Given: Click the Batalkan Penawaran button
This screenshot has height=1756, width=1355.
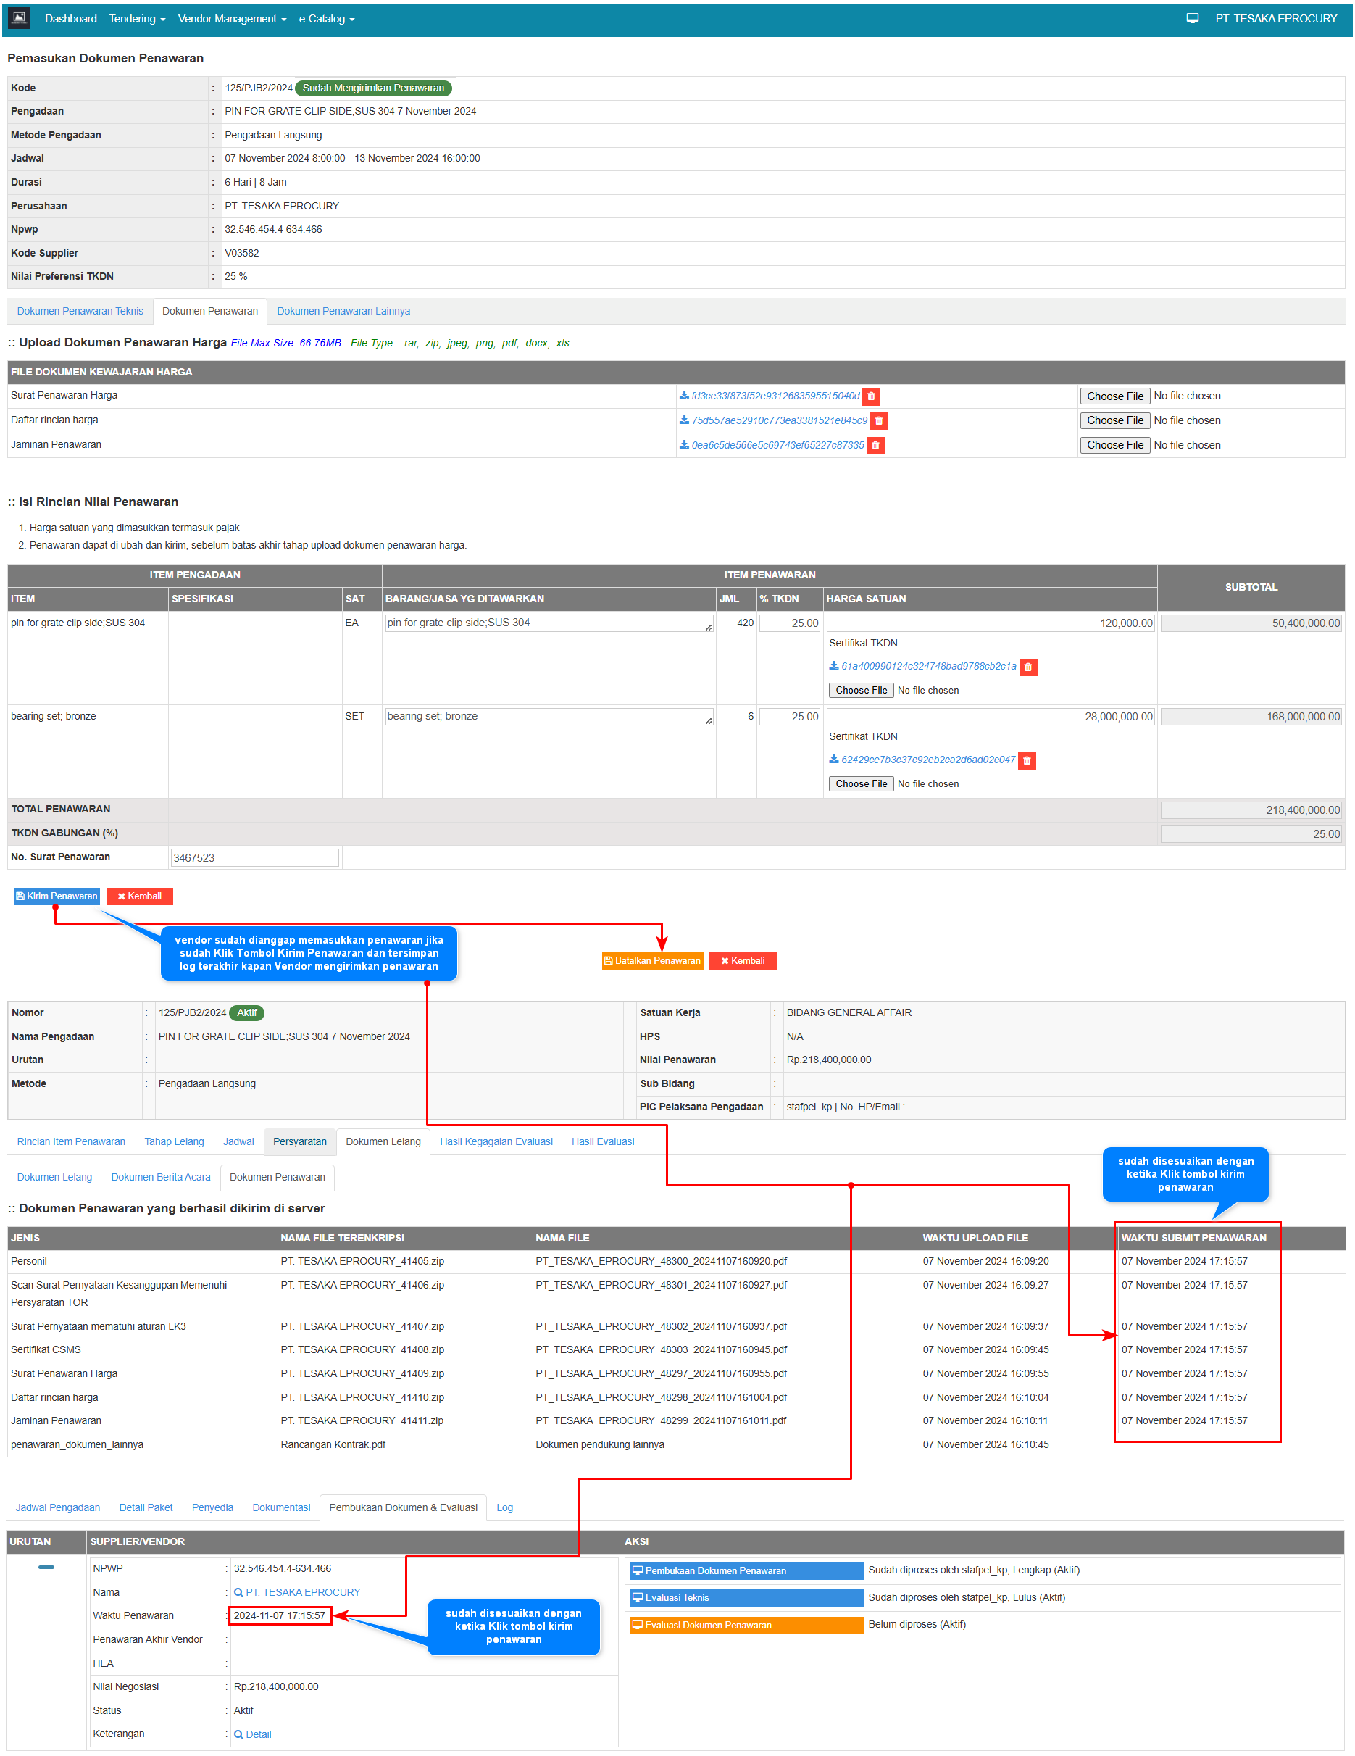Looking at the screenshot, I should click(x=652, y=961).
